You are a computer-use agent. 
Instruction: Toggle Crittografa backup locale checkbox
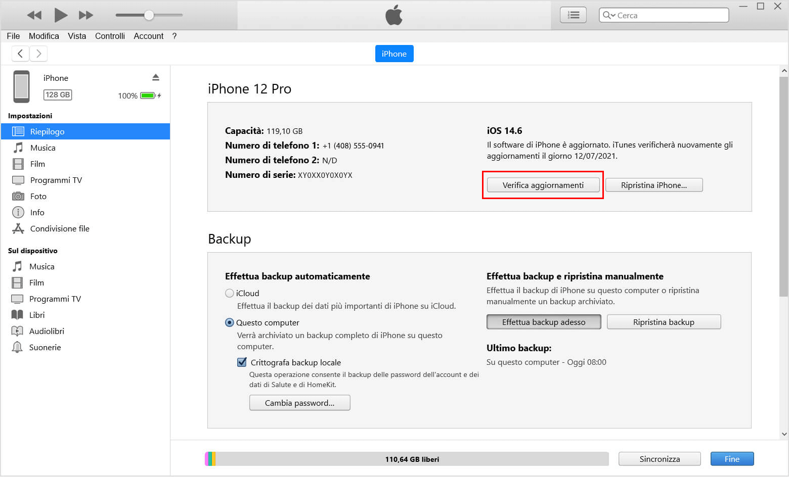tap(242, 362)
